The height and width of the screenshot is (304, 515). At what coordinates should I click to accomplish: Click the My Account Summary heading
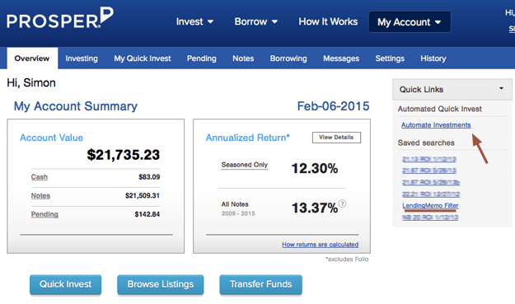tap(76, 106)
